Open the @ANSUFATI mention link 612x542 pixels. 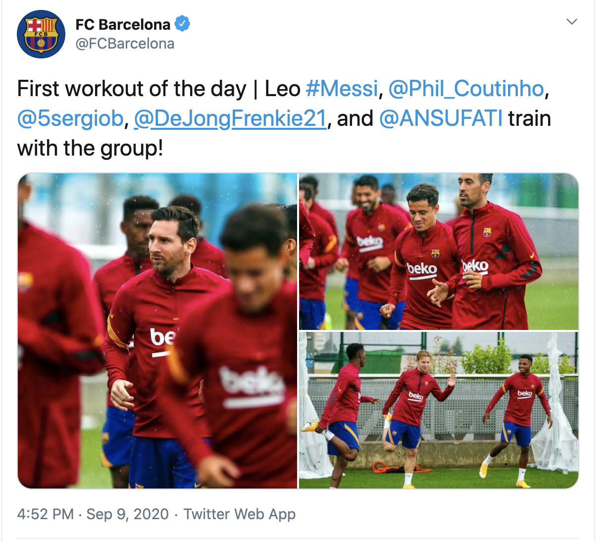coord(441,118)
